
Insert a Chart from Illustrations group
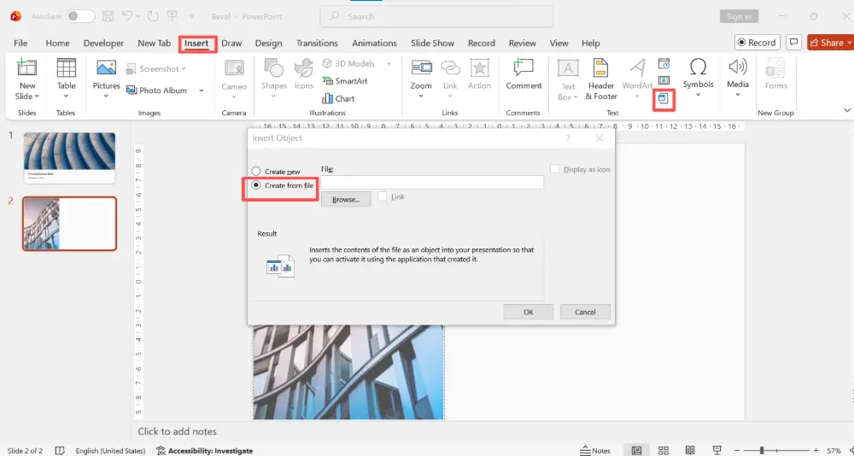[338, 98]
